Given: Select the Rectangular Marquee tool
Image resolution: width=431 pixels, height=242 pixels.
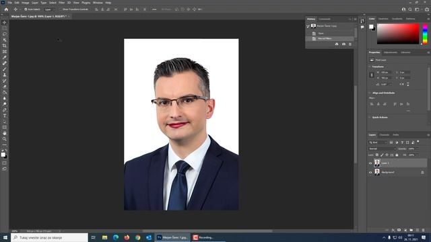Looking at the screenshot, I should [x=5, y=28].
